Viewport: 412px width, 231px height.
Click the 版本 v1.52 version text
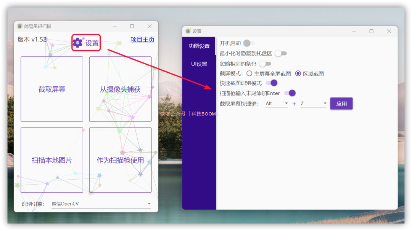pyautogui.click(x=32, y=40)
